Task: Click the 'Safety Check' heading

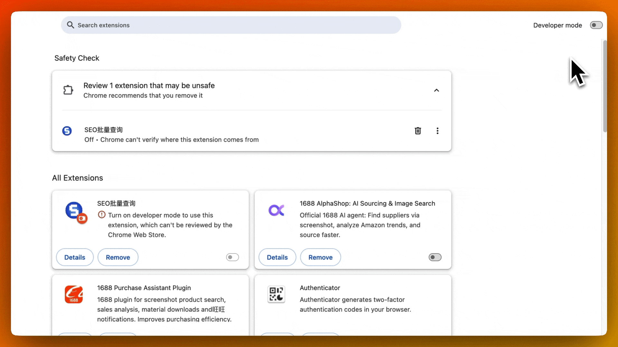Action: pyautogui.click(x=77, y=58)
